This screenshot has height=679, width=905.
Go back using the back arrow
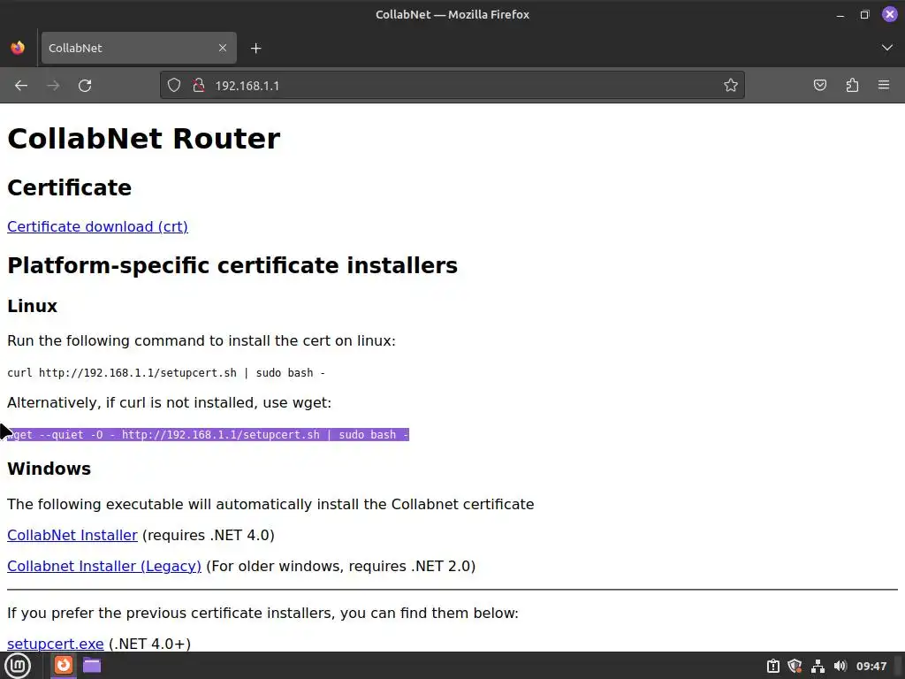(21, 86)
